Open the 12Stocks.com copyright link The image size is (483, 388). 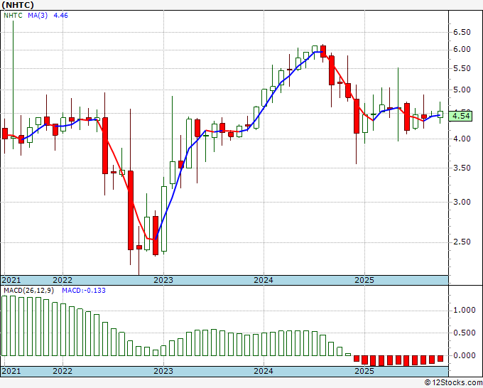coord(453,383)
